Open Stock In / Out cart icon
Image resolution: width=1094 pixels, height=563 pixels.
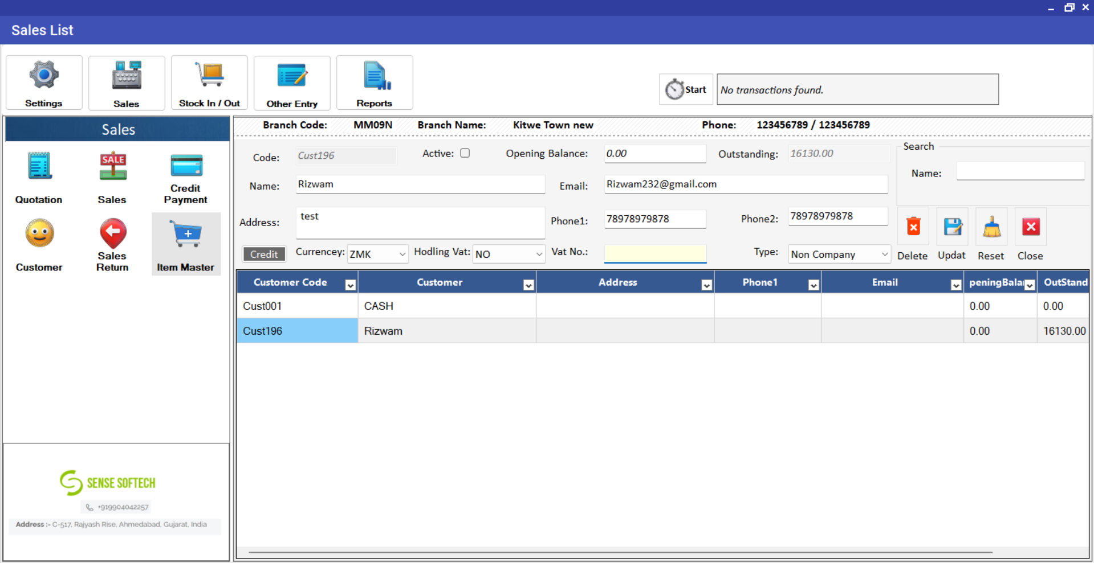click(x=209, y=75)
